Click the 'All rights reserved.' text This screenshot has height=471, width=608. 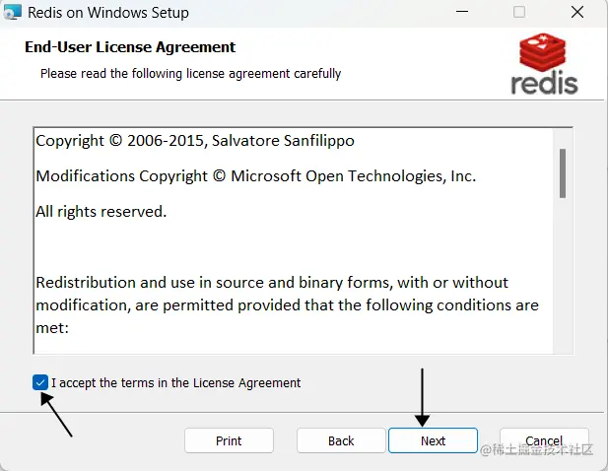[101, 212]
